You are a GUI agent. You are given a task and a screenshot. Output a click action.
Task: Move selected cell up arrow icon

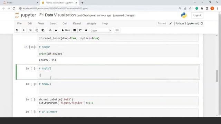(x=50, y=30)
